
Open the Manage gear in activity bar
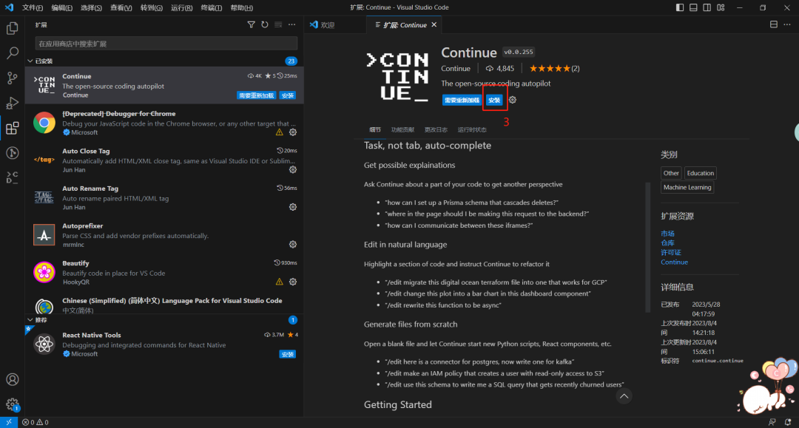(x=13, y=404)
